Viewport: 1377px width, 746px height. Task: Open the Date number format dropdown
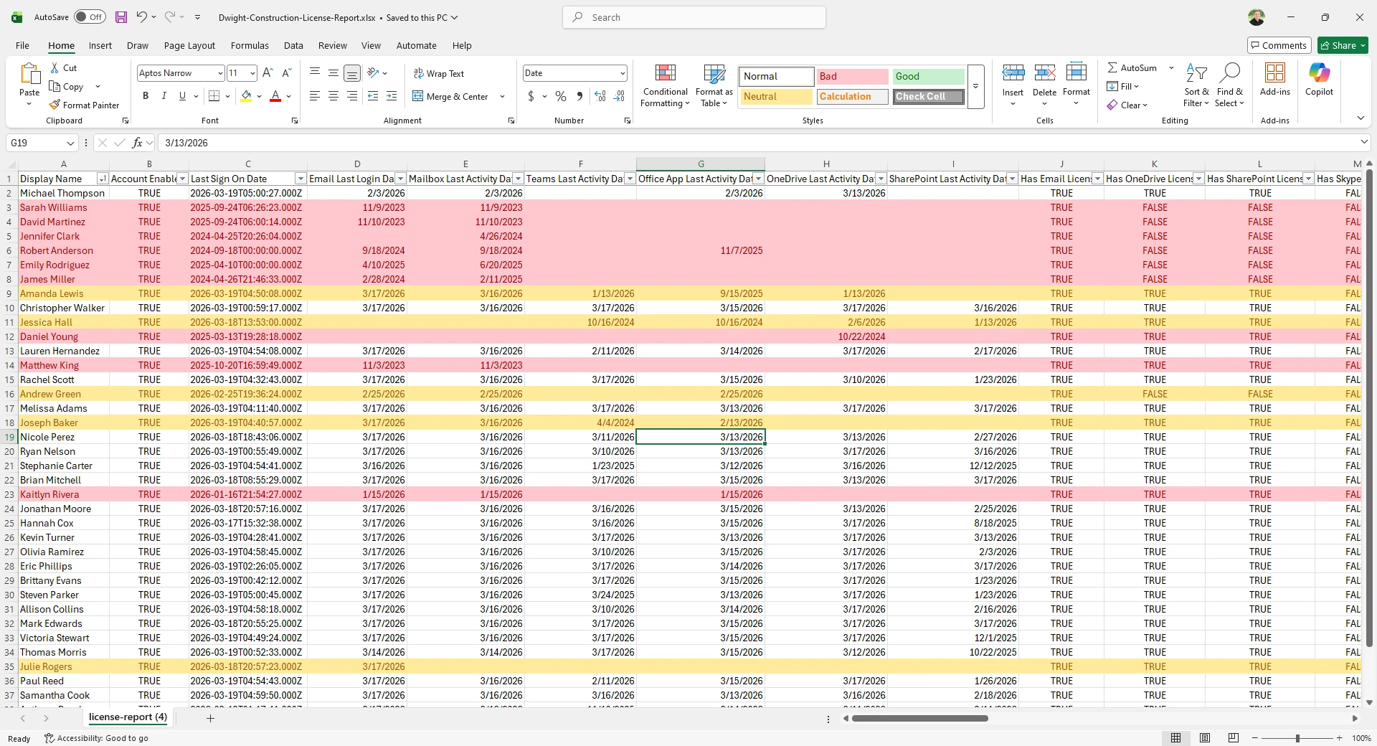point(621,72)
